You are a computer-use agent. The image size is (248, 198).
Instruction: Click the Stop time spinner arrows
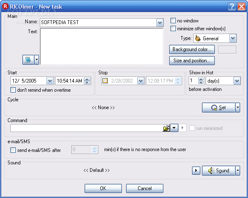pos(178,81)
